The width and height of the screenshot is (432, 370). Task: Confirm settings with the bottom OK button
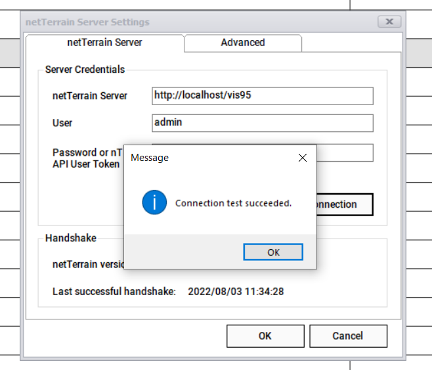pyautogui.click(x=265, y=336)
